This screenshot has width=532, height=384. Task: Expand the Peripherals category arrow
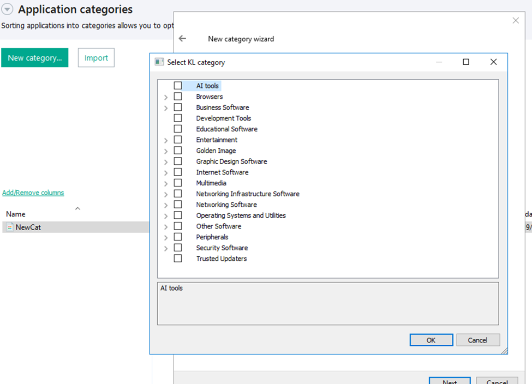(166, 238)
